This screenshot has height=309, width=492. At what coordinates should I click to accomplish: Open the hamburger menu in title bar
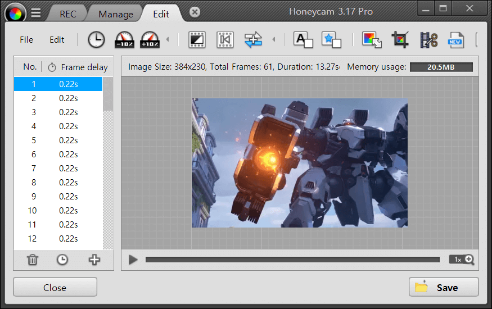tap(35, 13)
